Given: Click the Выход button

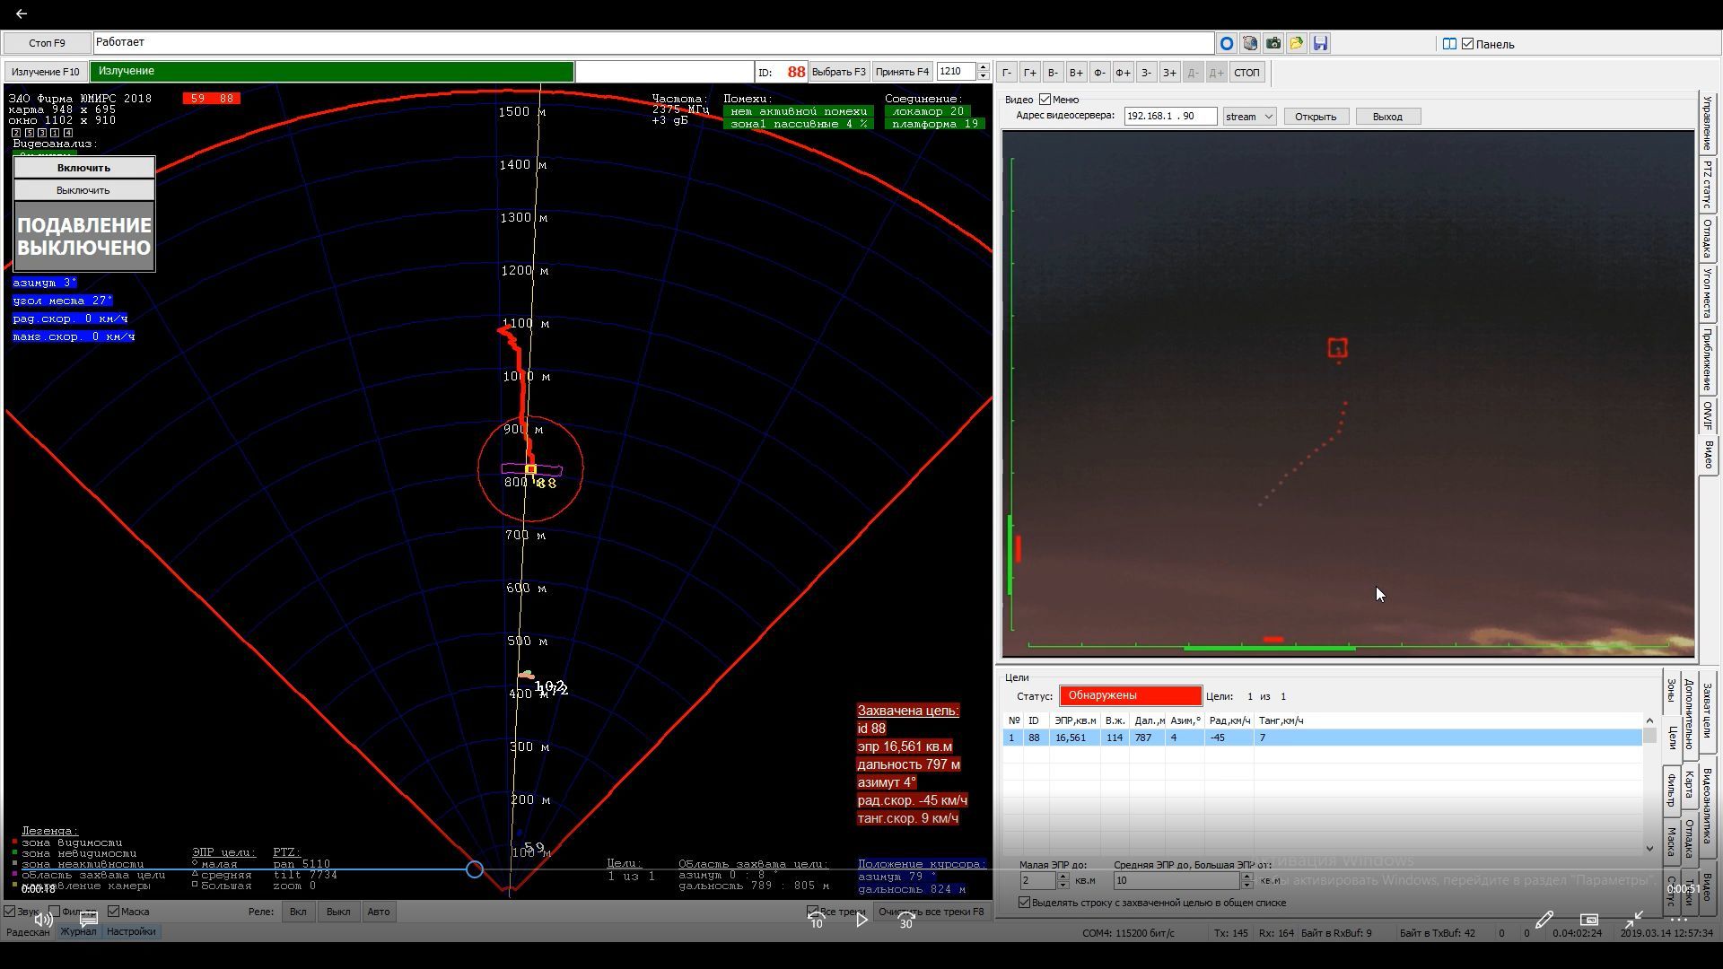Looking at the screenshot, I should pyautogui.click(x=1387, y=117).
